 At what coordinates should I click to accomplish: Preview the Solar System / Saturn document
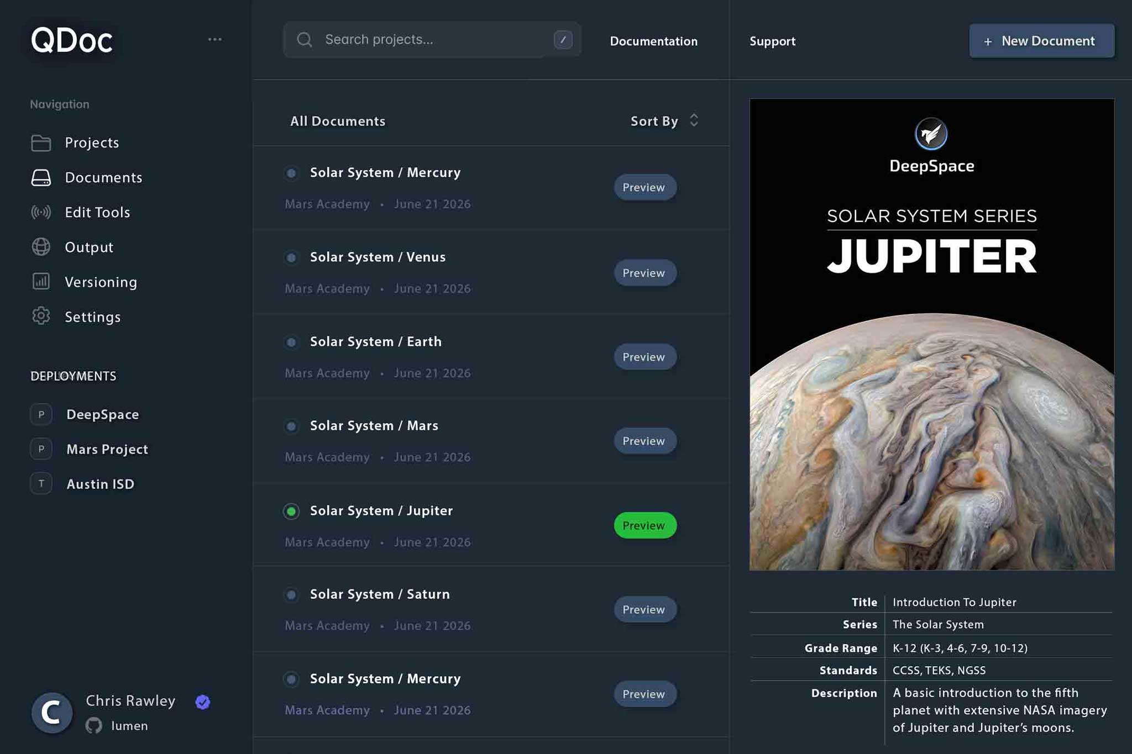[x=644, y=609]
